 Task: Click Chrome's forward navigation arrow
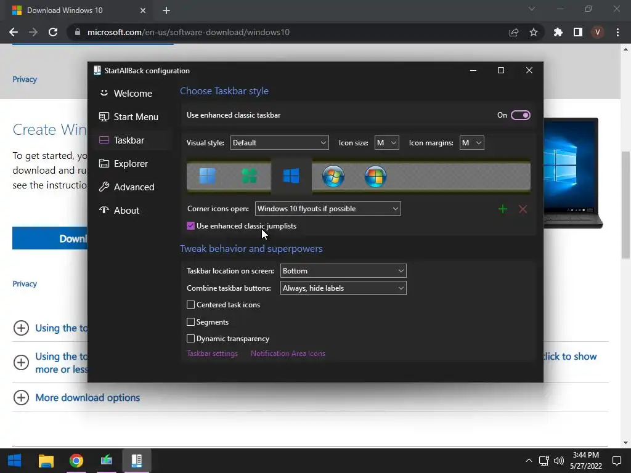point(33,32)
